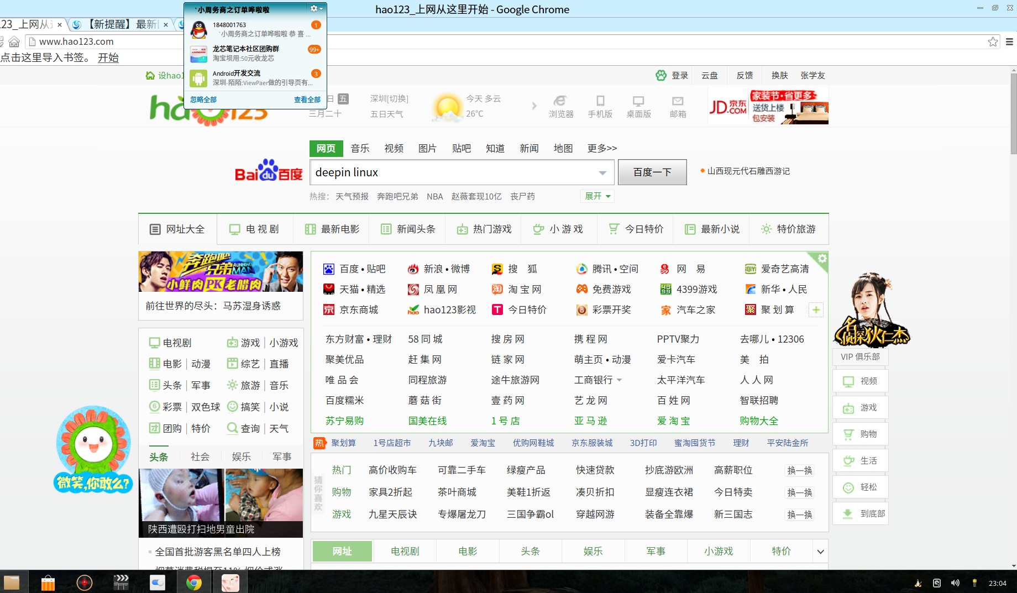Click the bookmark star icon in address bar
Viewport: 1017px width, 593px height.
pos(993,42)
